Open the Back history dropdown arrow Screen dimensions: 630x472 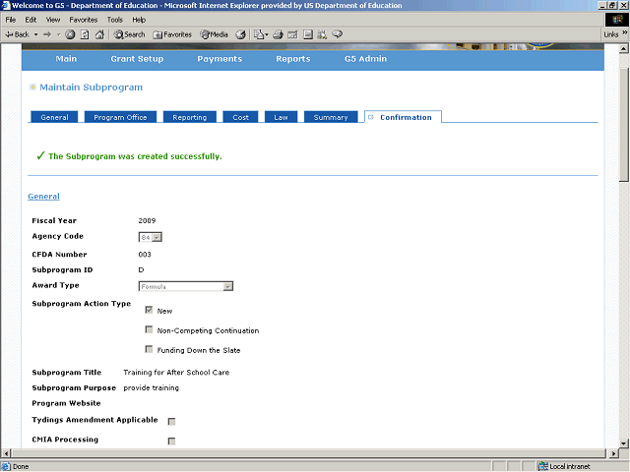click(x=35, y=34)
